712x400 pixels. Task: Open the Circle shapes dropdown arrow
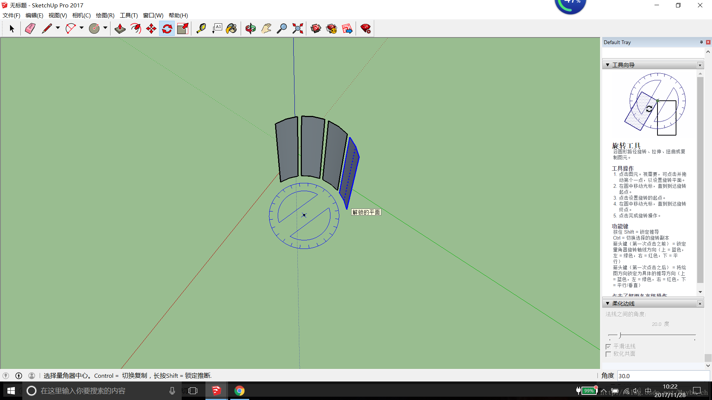click(x=105, y=28)
